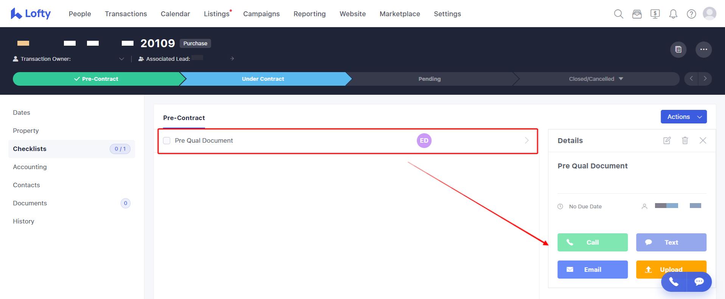The width and height of the screenshot is (725, 299).
Task: Open Checklists in the sidebar
Action: (x=71, y=149)
